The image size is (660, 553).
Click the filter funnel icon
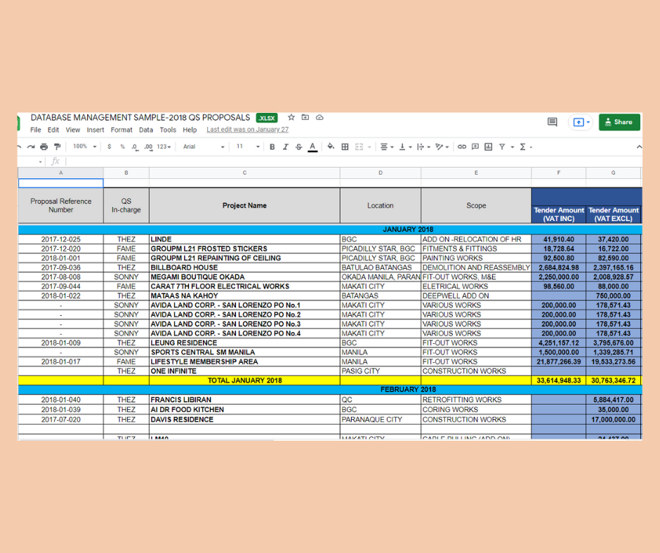[502, 147]
